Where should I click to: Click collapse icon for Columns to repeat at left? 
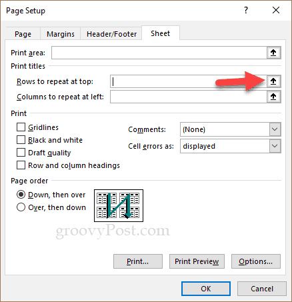pos(273,97)
